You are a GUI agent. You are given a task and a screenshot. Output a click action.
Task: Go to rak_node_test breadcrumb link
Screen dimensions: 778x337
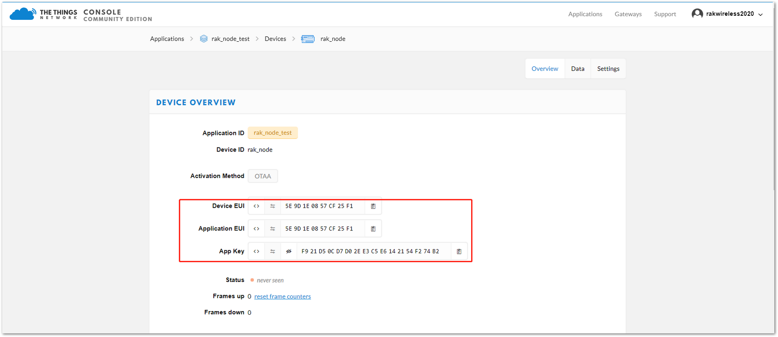[231, 39]
